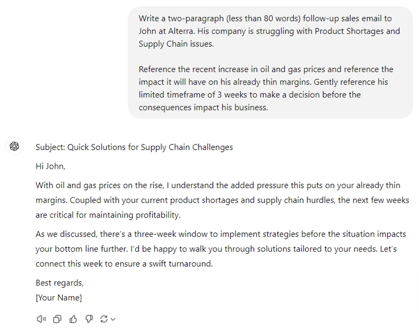Select the email subject line text
This screenshot has width=419, height=328.
click(134, 146)
